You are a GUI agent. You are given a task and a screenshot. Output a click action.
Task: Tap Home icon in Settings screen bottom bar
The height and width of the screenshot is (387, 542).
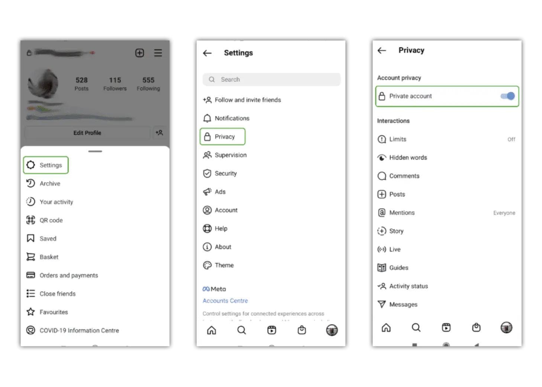(x=212, y=330)
